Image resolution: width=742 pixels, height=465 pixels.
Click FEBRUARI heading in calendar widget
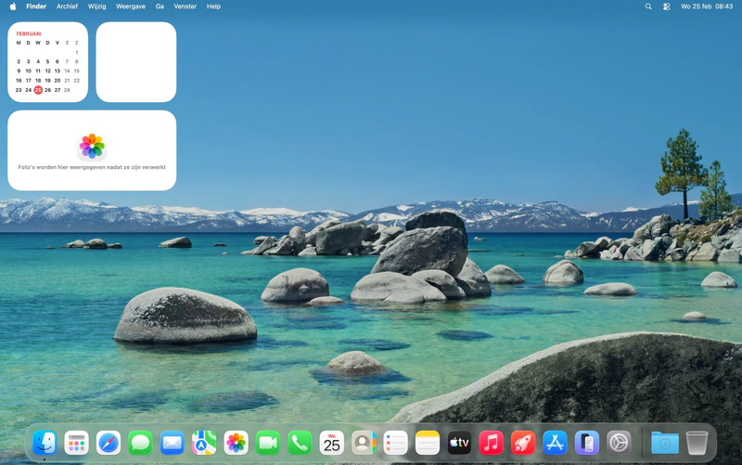(29, 34)
